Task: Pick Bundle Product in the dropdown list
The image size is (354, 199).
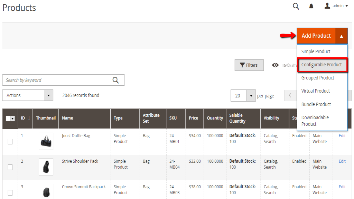Action: pos(316,104)
